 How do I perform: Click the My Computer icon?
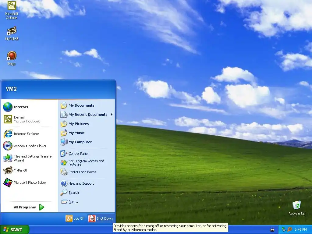pyautogui.click(x=64, y=142)
